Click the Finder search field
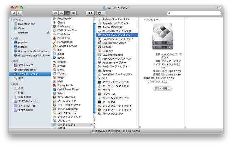232x146 pixels. coord(194,13)
